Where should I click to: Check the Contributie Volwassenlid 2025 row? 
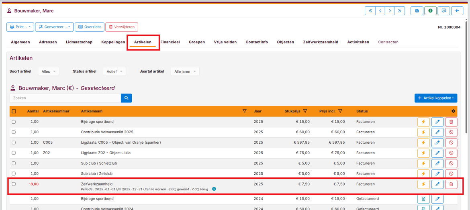[14, 132]
